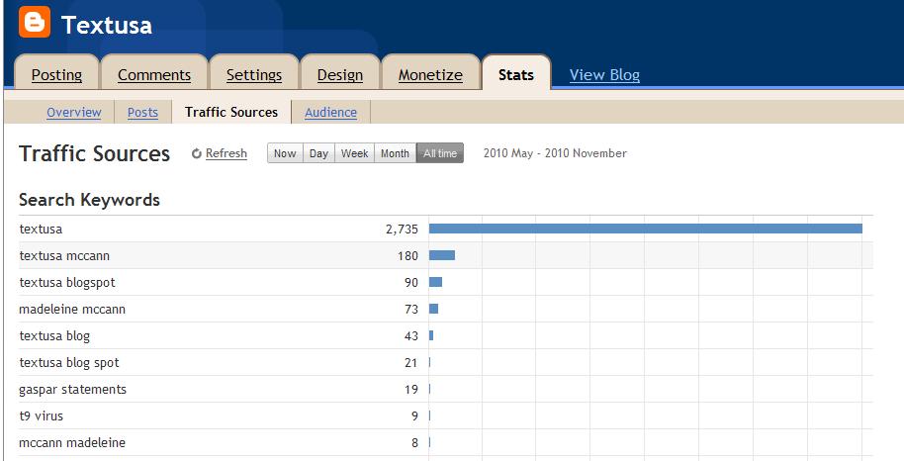This screenshot has width=904, height=461.
Task: Click the count value 21
Action: (410, 363)
